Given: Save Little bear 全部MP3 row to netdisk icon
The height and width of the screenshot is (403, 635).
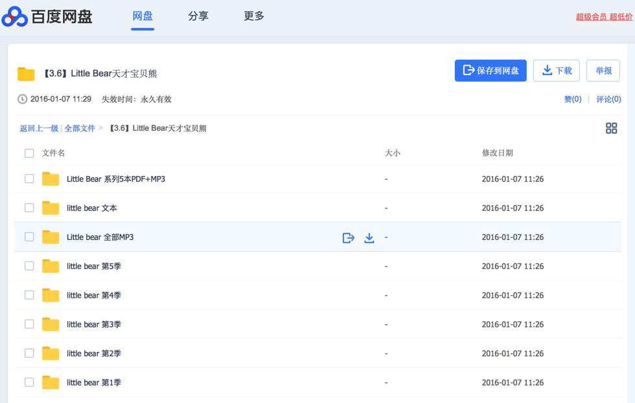Looking at the screenshot, I should pyautogui.click(x=349, y=237).
